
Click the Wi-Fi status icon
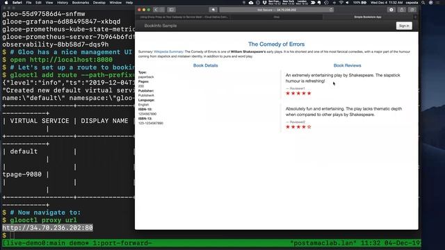(341, 3)
